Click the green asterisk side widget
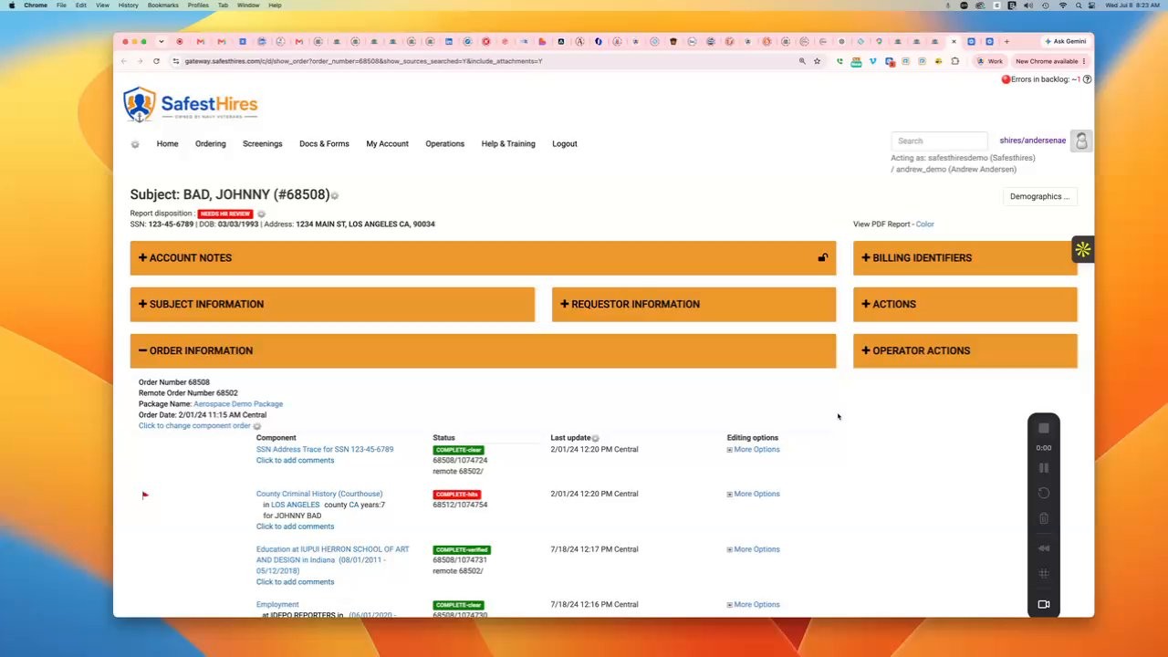Viewport: 1168px width, 657px height. (1082, 249)
